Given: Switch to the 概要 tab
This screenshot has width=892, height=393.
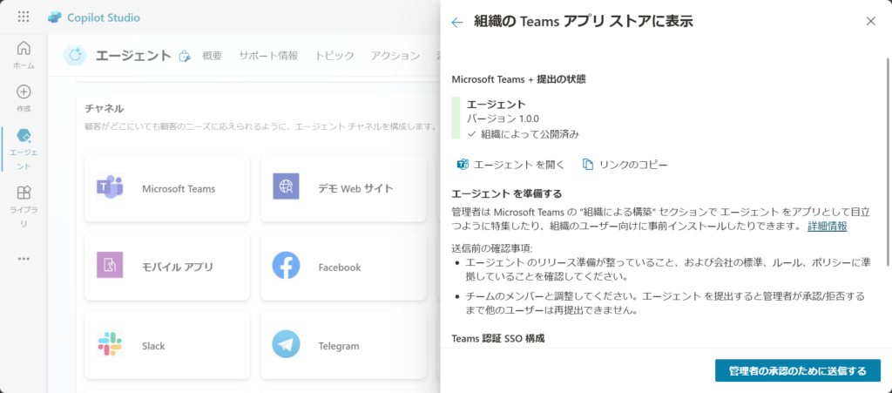Looking at the screenshot, I should 213,56.
